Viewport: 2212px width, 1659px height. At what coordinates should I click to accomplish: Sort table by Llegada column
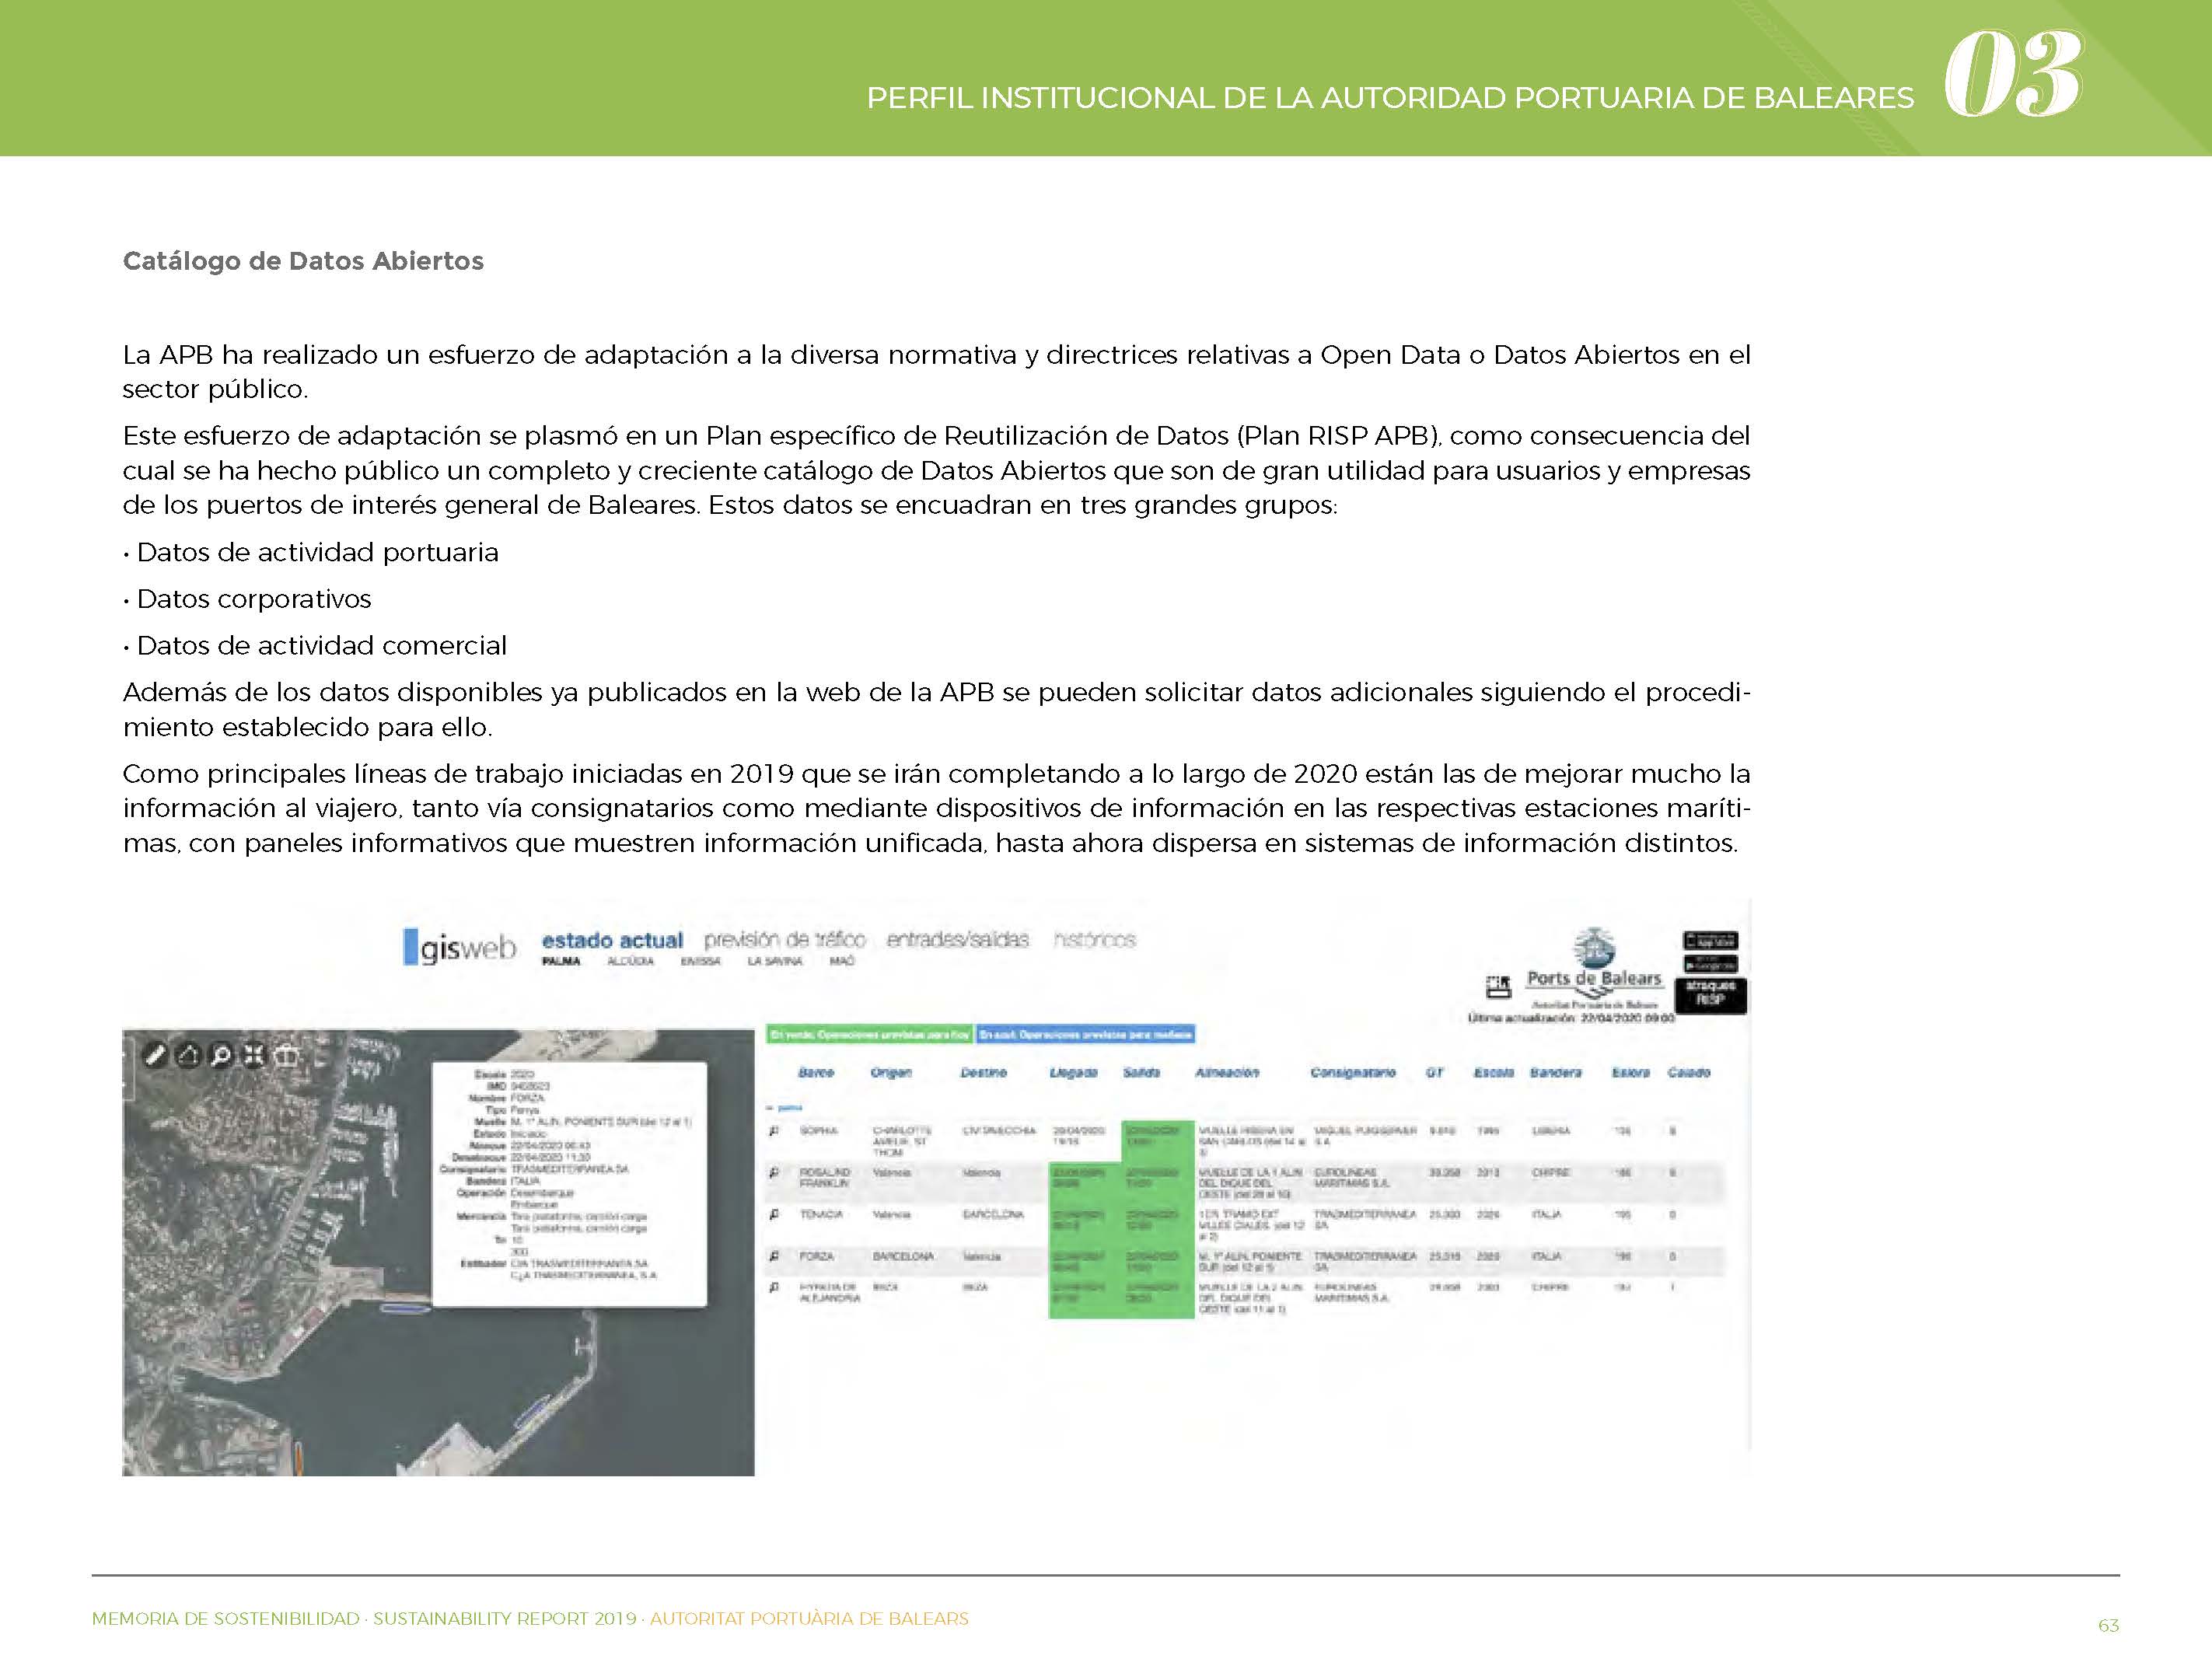click(x=1073, y=1072)
